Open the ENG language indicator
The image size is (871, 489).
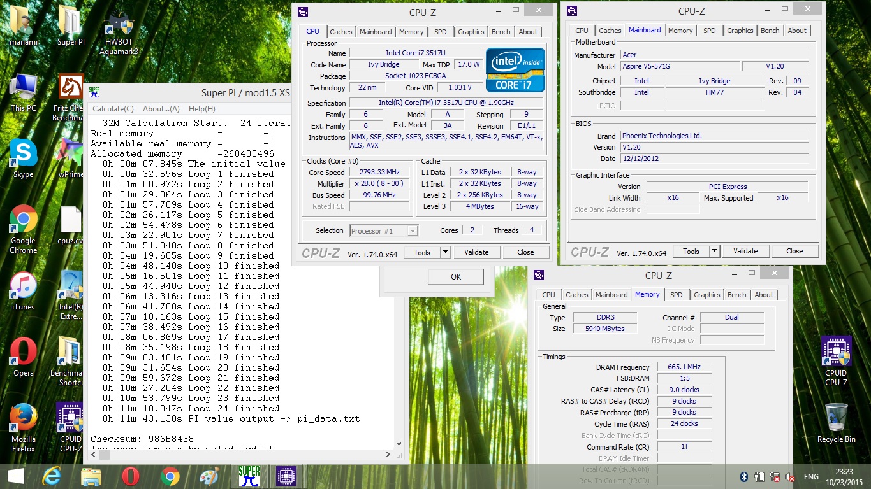[x=811, y=477]
